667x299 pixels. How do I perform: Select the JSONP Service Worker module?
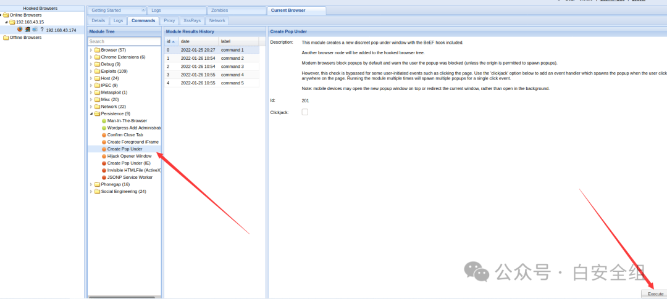130,177
